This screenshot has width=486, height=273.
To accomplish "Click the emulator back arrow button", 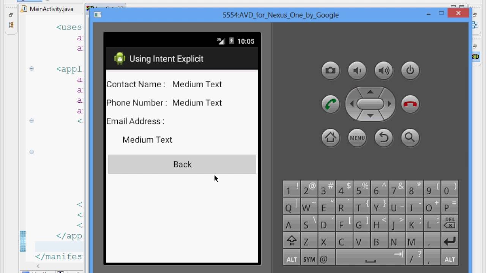I will point(383,137).
